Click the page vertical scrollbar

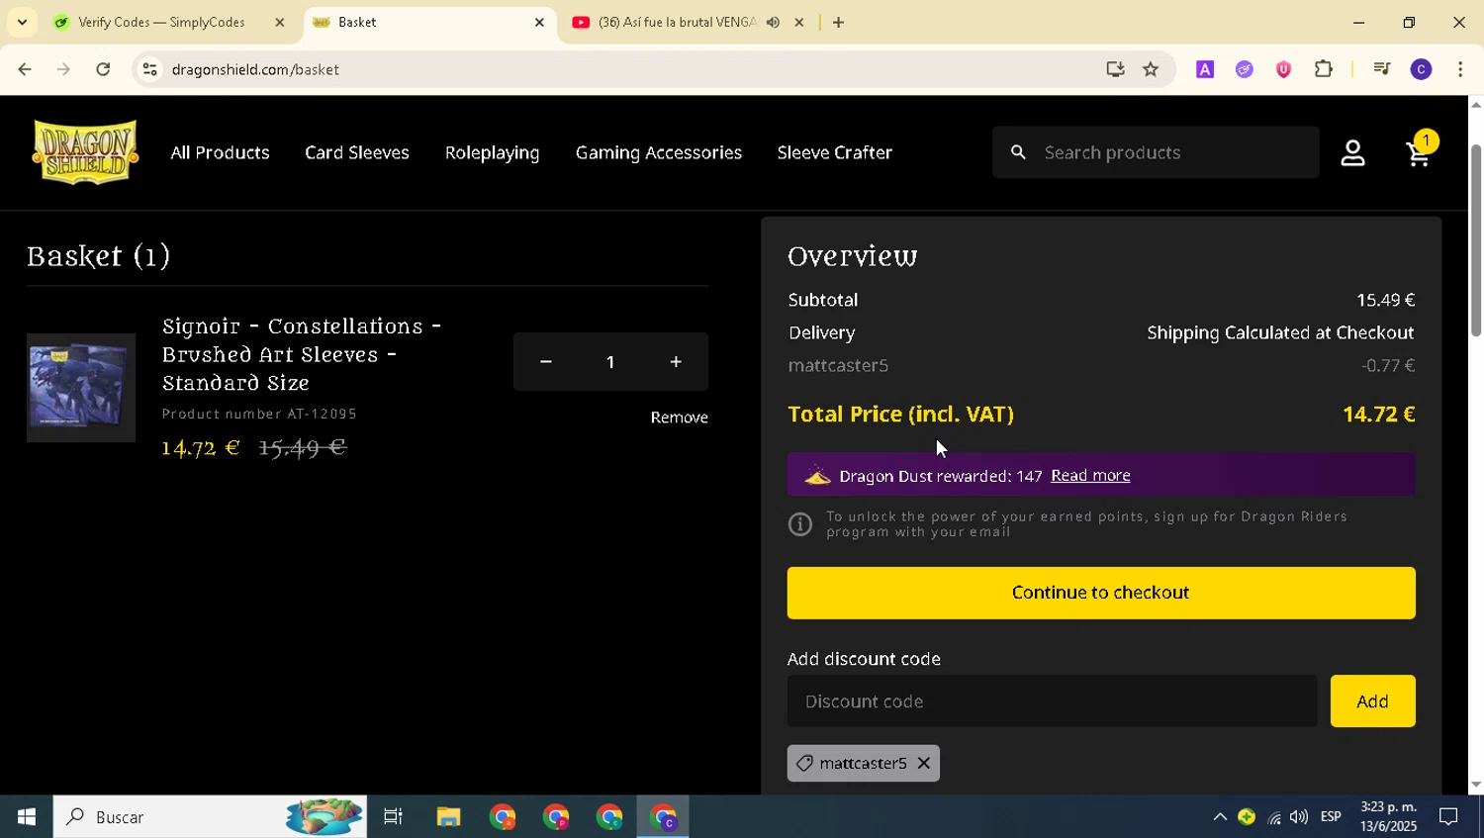1475,240
